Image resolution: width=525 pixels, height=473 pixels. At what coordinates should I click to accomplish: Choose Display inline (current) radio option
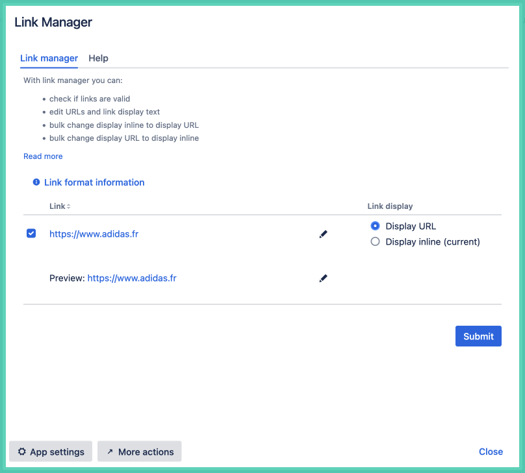375,242
